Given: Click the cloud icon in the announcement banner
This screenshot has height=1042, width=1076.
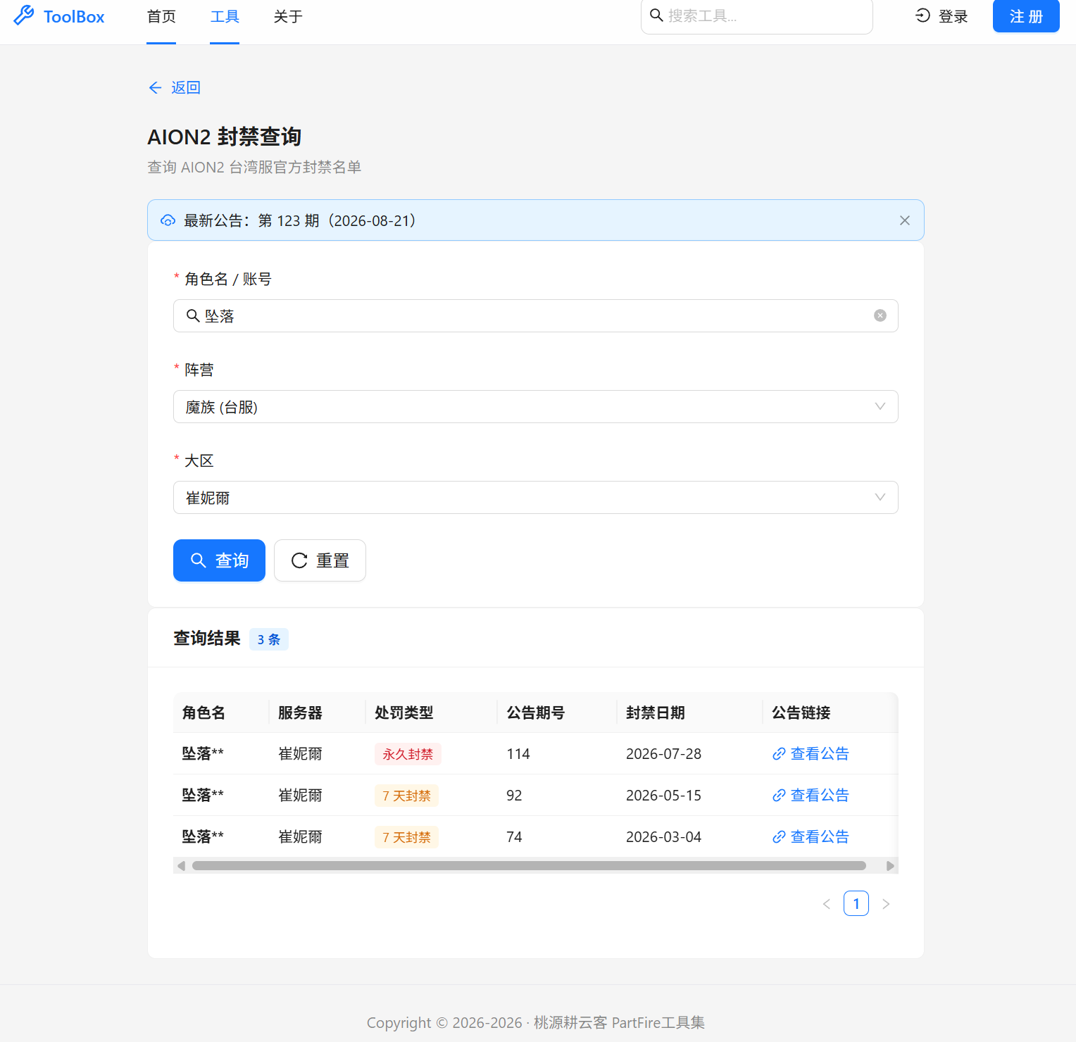Looking at the screenshot, I should [168, 220].
